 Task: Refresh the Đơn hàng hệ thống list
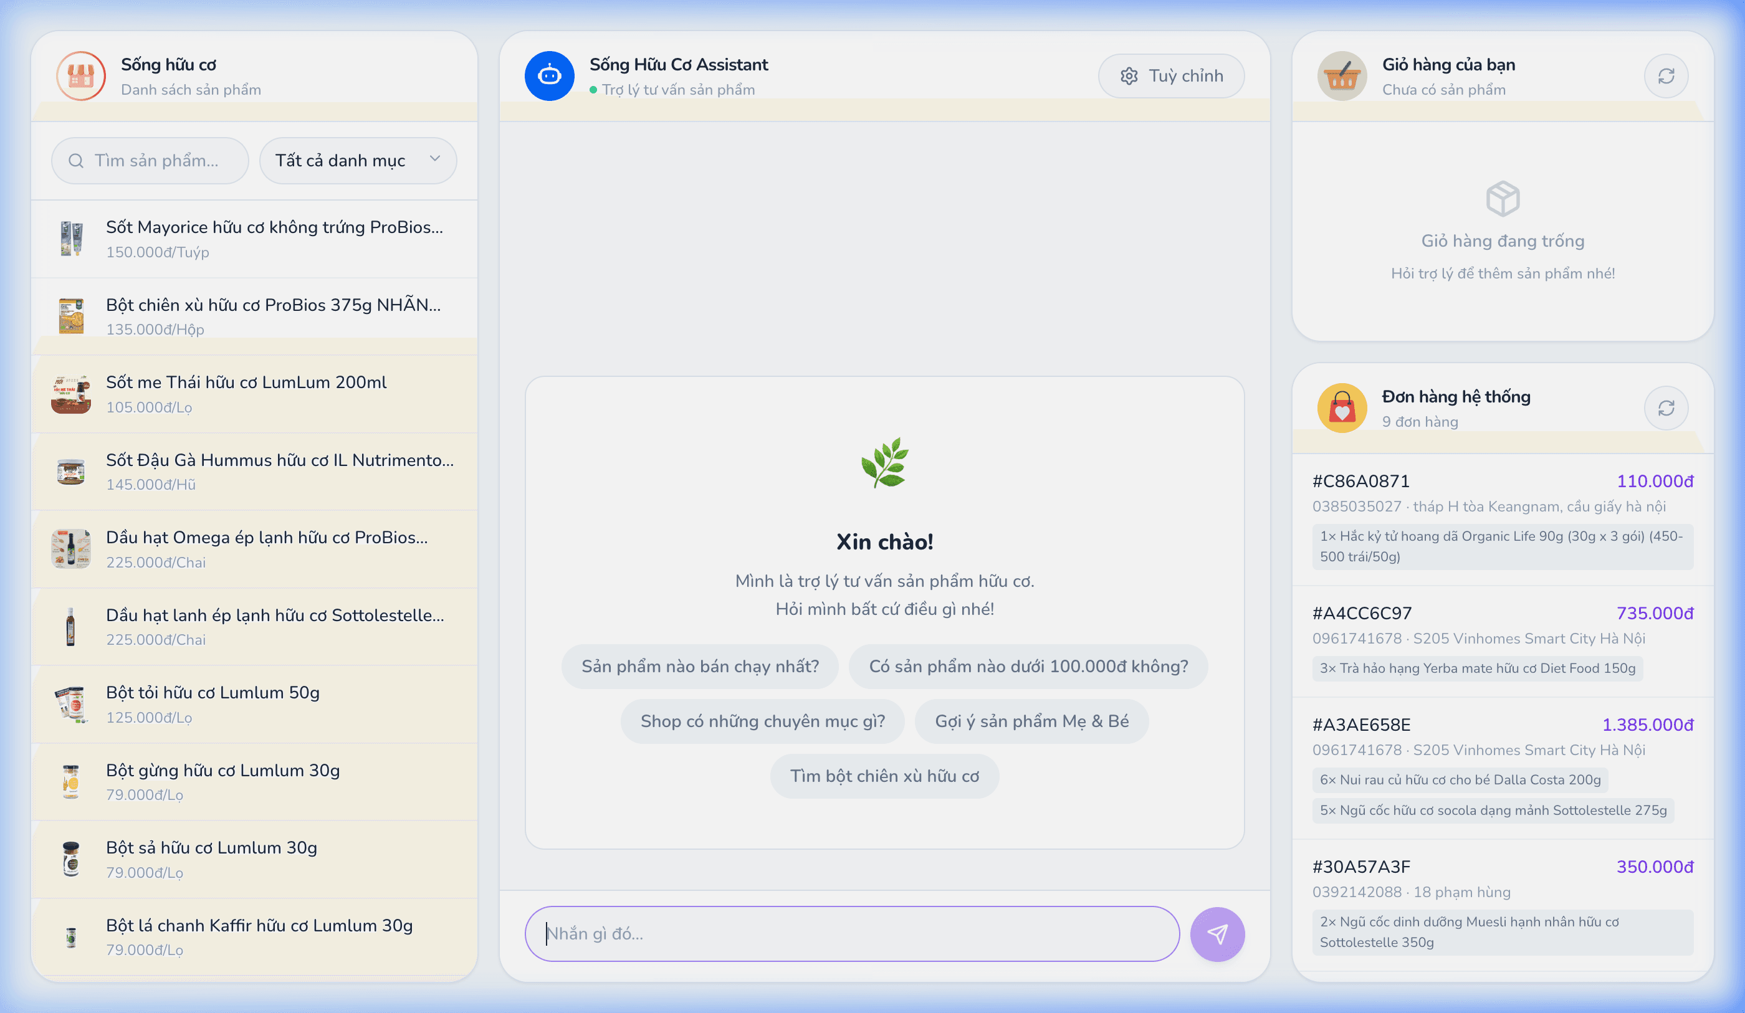[1666, 407]
